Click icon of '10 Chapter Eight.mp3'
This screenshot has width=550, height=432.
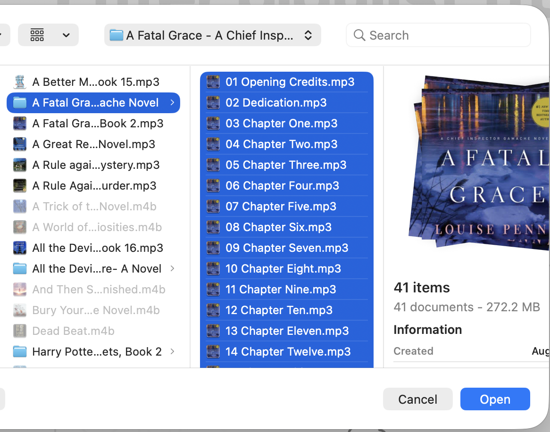coord(213,269)
